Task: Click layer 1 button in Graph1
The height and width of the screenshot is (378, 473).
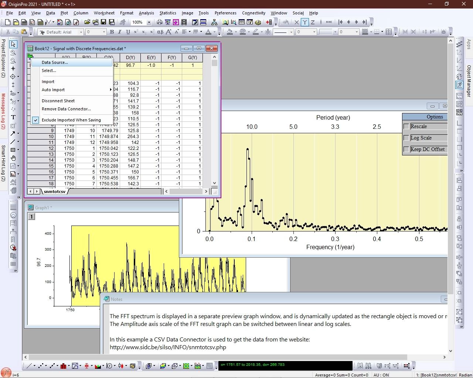Action: [x=32, y=217]
